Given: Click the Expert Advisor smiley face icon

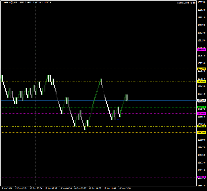Looking at the screenshot, I should [194, 3].
